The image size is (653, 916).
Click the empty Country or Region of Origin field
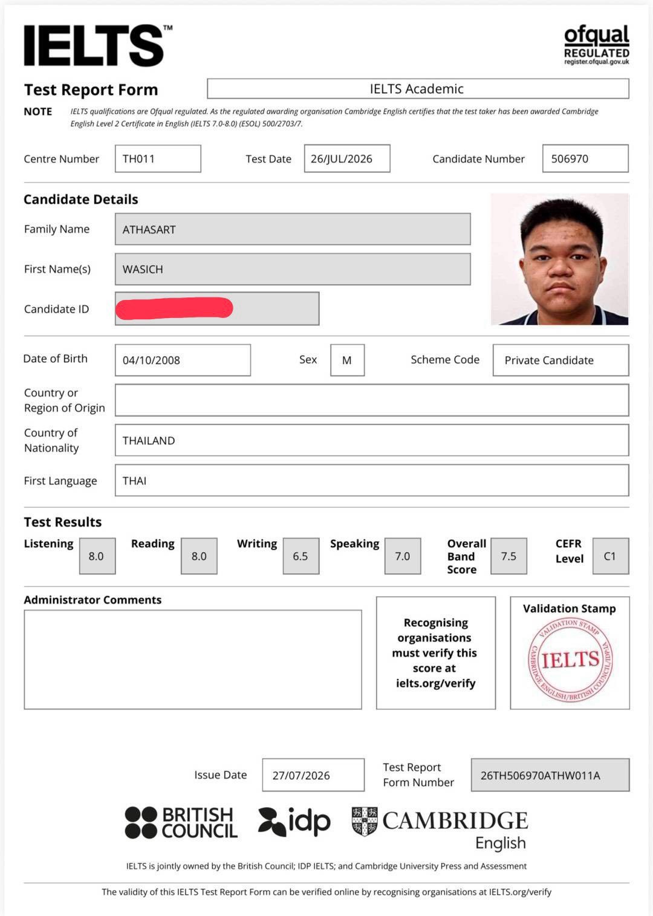(372, 400)
